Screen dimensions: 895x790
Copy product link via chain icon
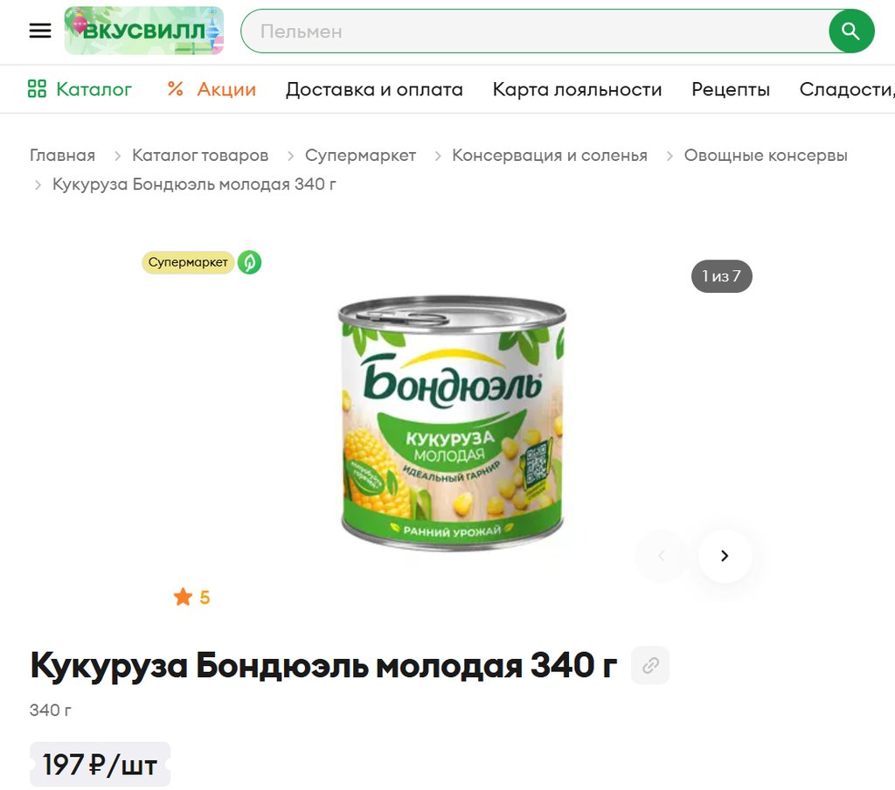click(650, 665)
